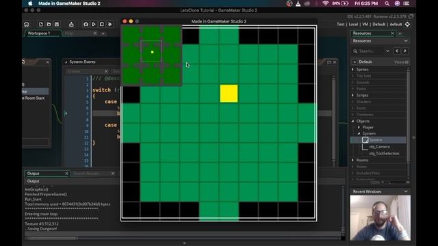
Task: Switch to the Search Results tab
Action: click(x=86, y=174)
